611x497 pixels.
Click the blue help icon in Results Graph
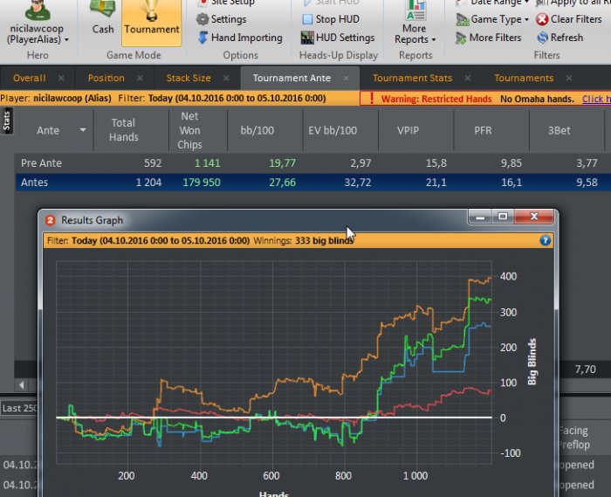546,240
